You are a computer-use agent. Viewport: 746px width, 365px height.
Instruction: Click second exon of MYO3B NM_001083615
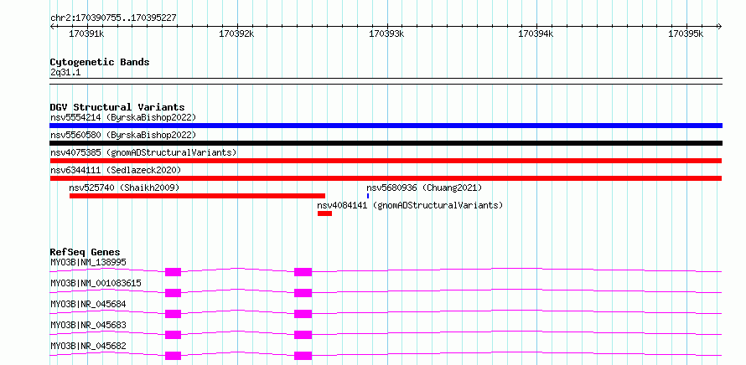303,293
